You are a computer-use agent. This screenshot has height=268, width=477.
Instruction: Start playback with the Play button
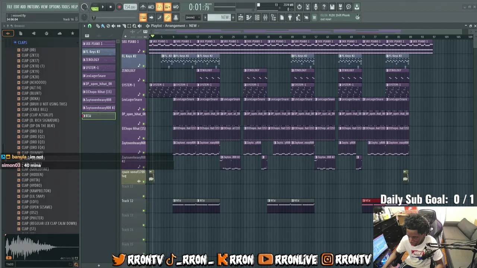[x=103, y=7]
